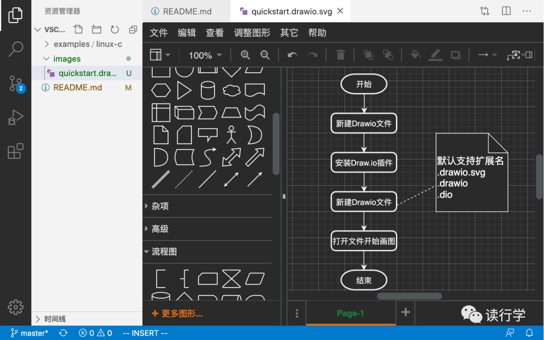
Task: Add a new diagram page
Action: point(405,313)
